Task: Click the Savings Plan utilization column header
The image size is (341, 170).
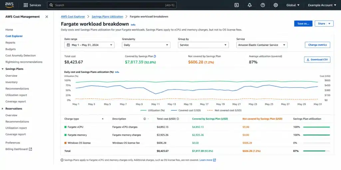Action: [307, 119]
